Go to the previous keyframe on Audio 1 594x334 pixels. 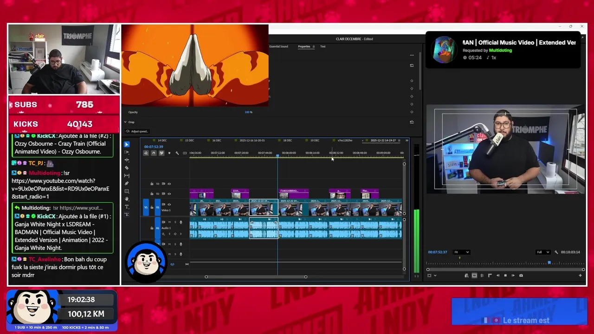[x=169, y=234]
